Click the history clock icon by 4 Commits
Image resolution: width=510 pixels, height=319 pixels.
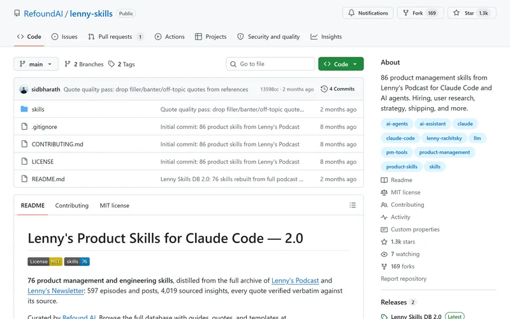[324, 89]
